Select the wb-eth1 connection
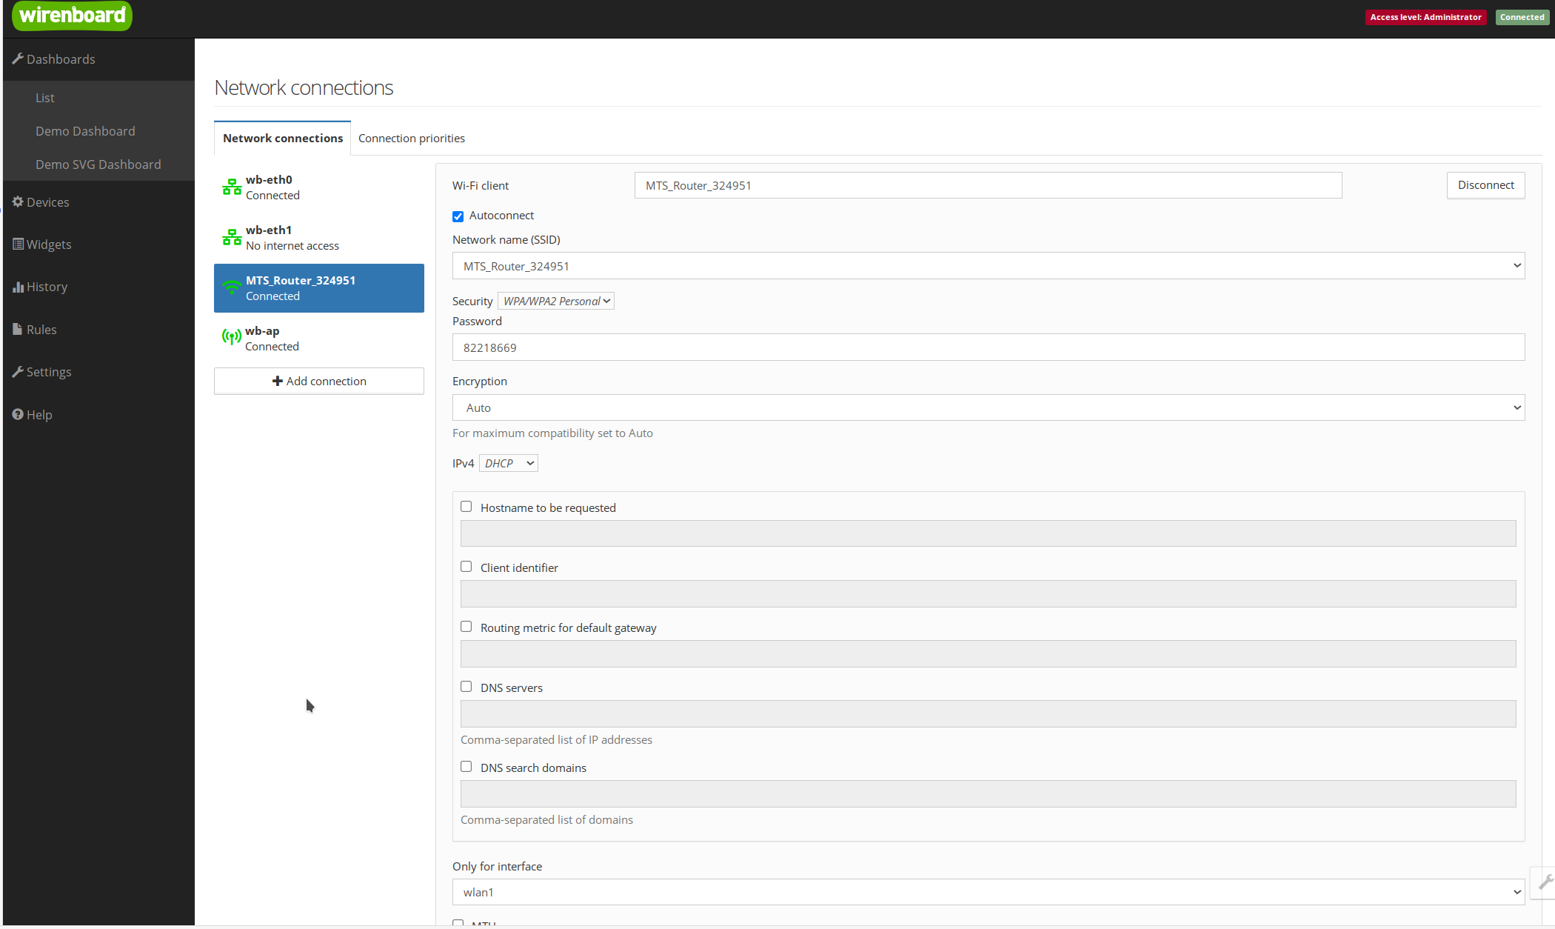 pyautogui.click(x=319, y=238)
